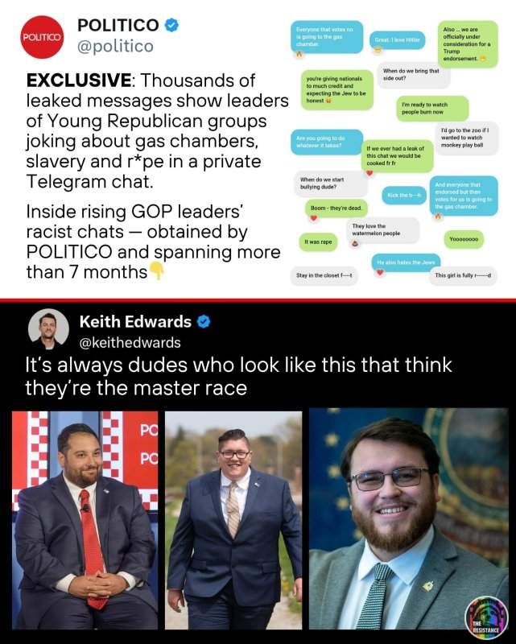Image resolution: width=516 pixels, height=644 pixels.
Task: Click the 'Boom - they're dead' bubble
Action: (x=336, y=208)
